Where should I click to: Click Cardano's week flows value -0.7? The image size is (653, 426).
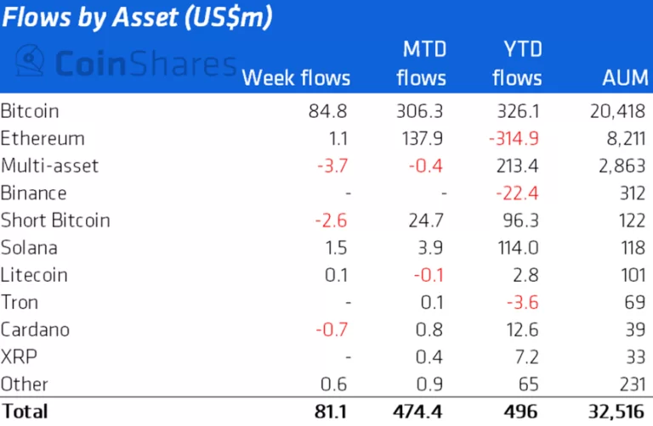coord(332,329)
